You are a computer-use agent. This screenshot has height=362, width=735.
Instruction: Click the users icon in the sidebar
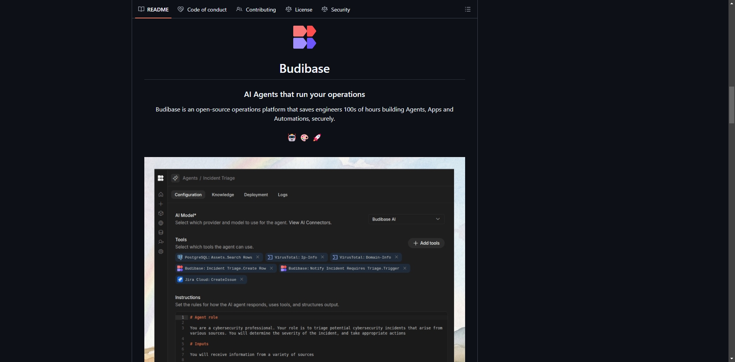(161, 242)
